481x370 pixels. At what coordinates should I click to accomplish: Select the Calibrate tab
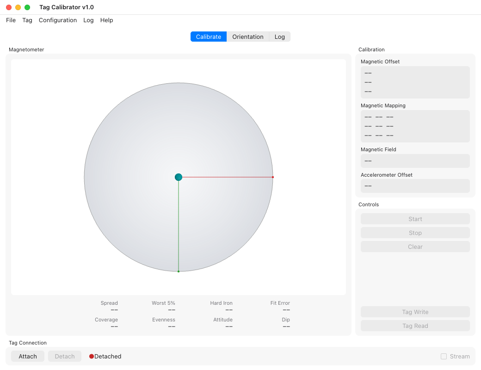209,37
